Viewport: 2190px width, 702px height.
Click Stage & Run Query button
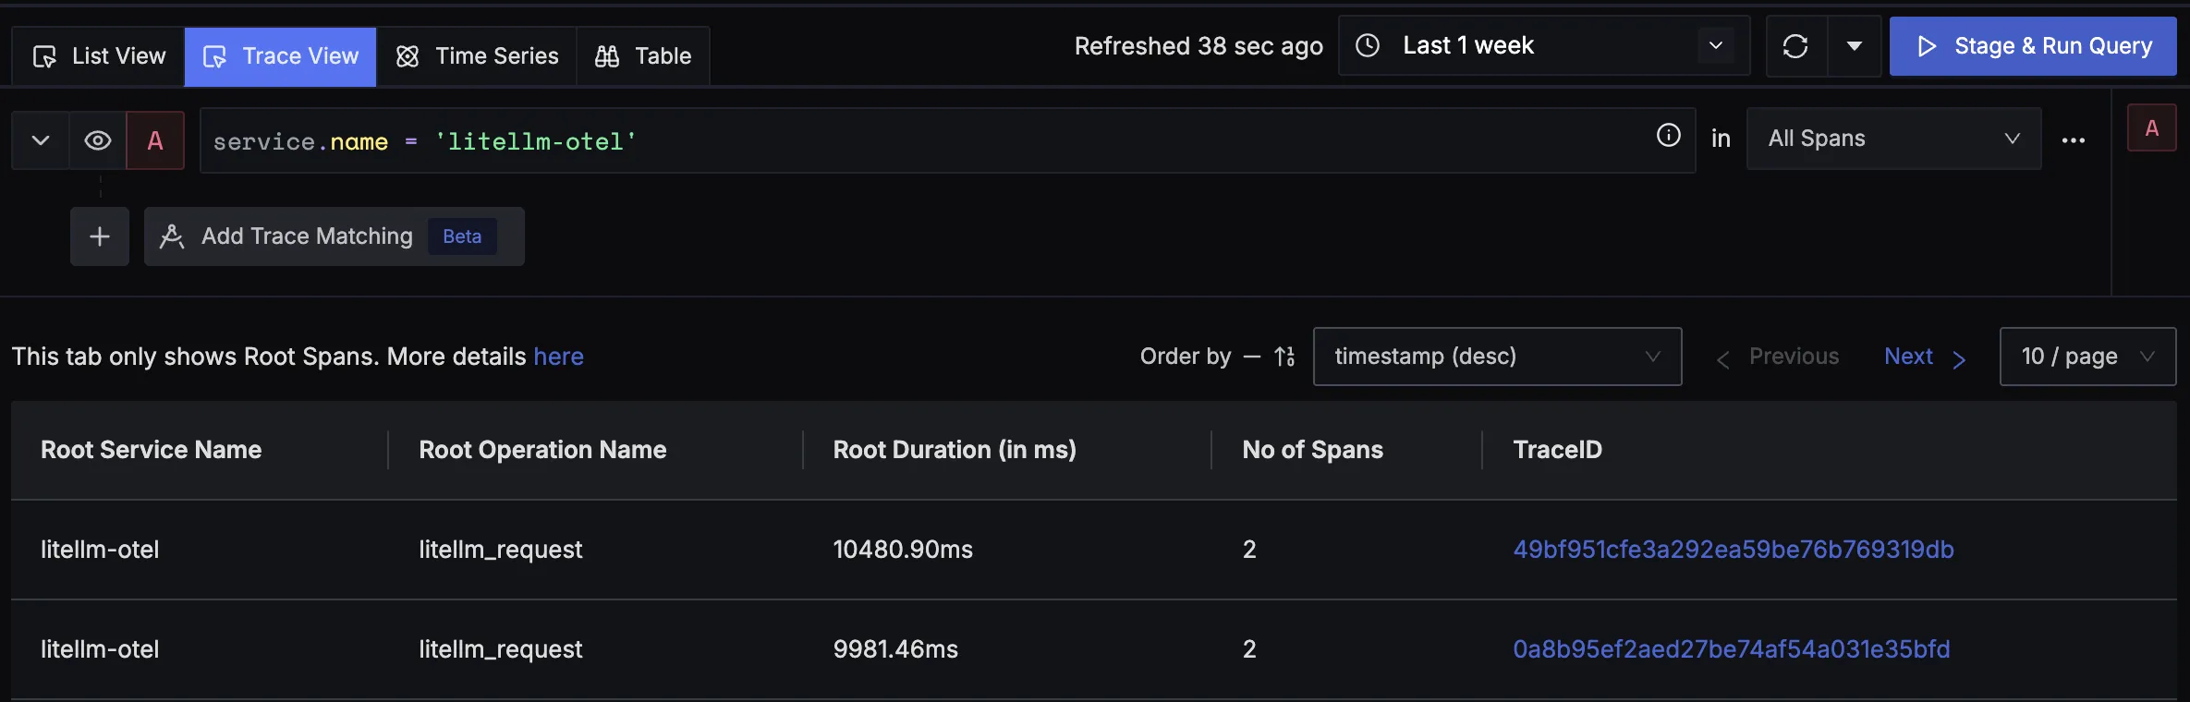(2032, 46)
